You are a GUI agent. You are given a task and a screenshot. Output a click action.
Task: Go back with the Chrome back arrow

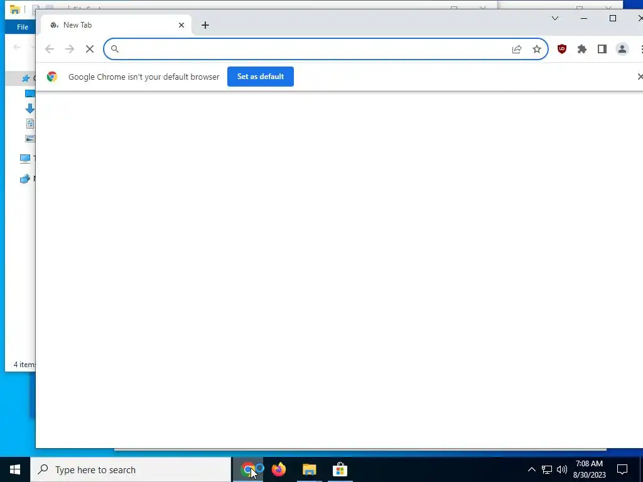coord(50,49)
